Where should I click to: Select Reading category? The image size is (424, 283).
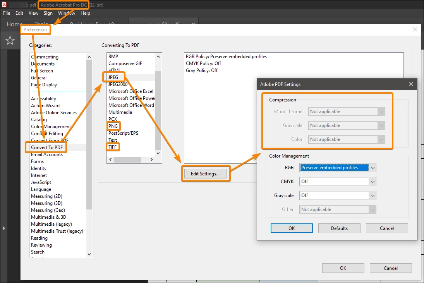pyautogui.click(x=39, y=238)
